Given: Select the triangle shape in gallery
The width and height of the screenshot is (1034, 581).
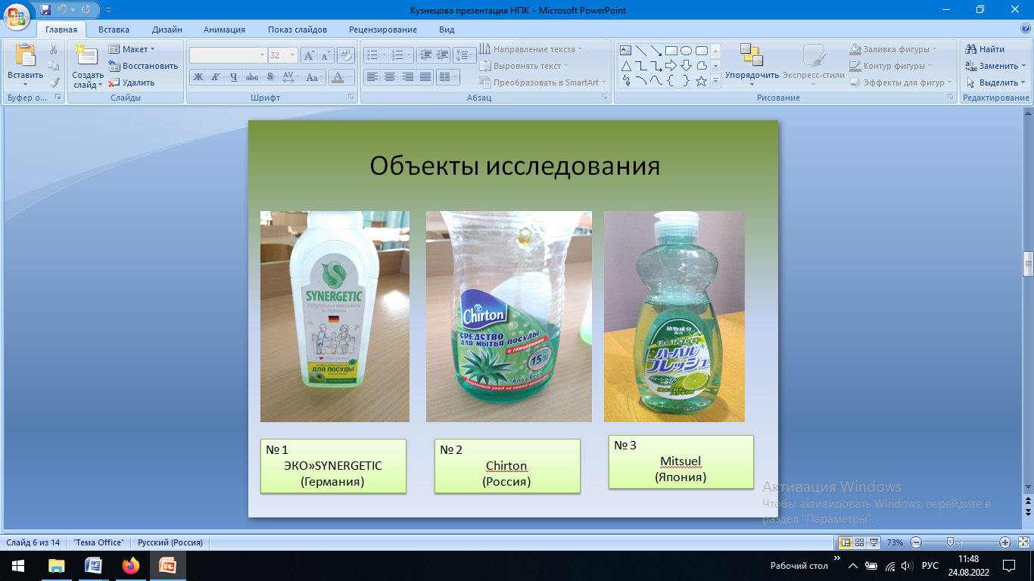Looking at the screenshot, I should pyautogui.click(x=626, y=66).
